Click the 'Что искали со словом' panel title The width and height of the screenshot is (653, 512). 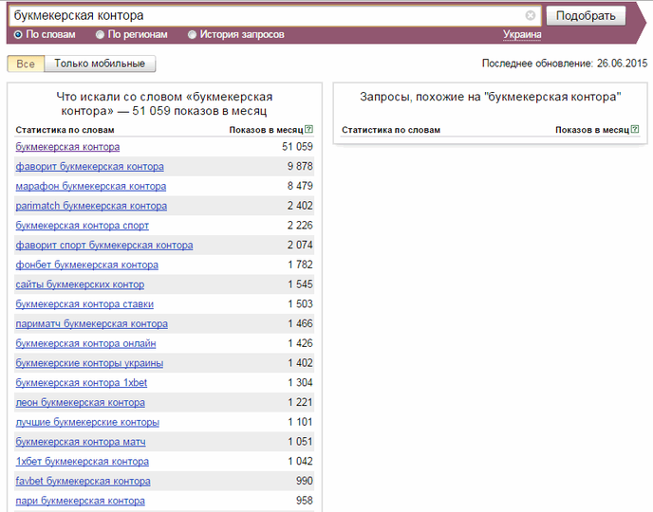[164, 104]
